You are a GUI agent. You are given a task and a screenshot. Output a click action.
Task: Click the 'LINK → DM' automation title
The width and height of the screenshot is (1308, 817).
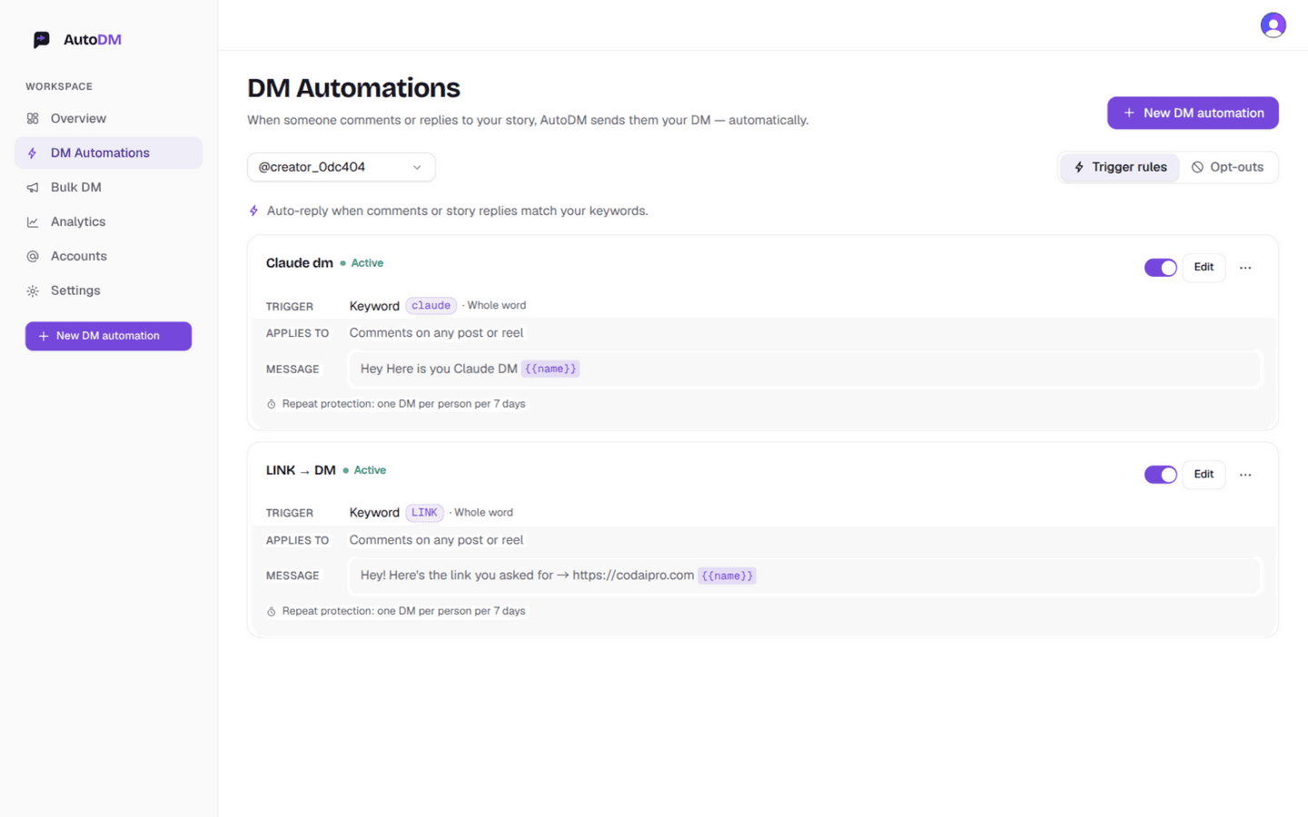[301, 470]
